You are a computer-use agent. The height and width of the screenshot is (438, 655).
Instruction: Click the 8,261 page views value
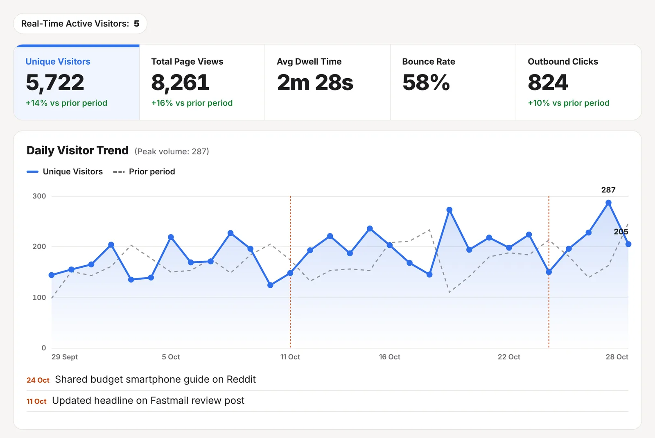coord(180,83)
